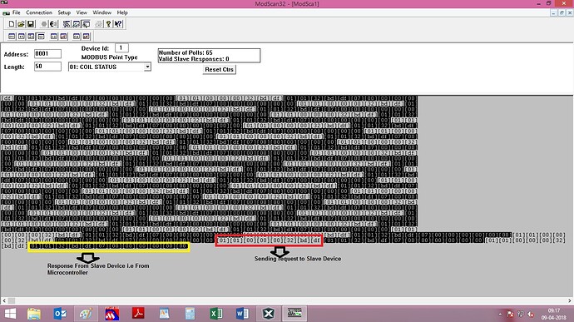Click the Print icon in toolbar
574x322 pixels.
99,24
